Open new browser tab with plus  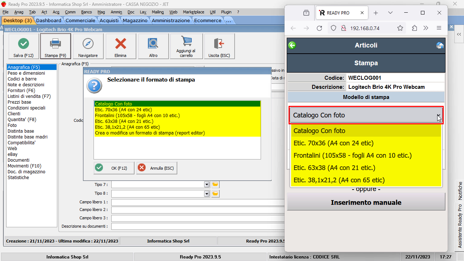click(x=376, y=13)
